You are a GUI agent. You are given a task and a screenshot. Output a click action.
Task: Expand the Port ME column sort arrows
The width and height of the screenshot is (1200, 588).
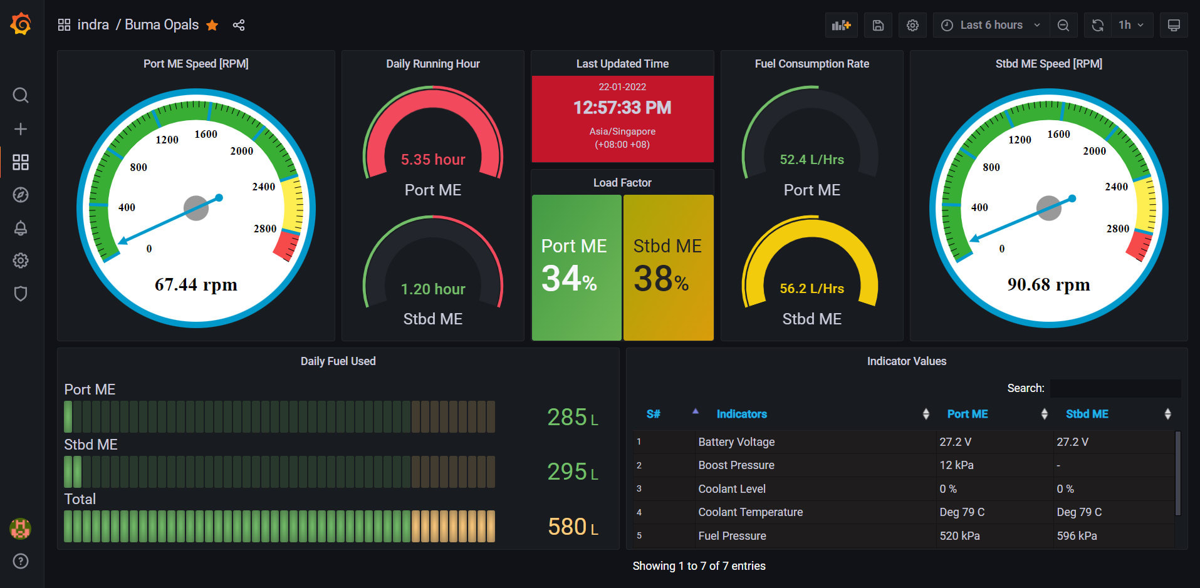[x=1044, y=413]
